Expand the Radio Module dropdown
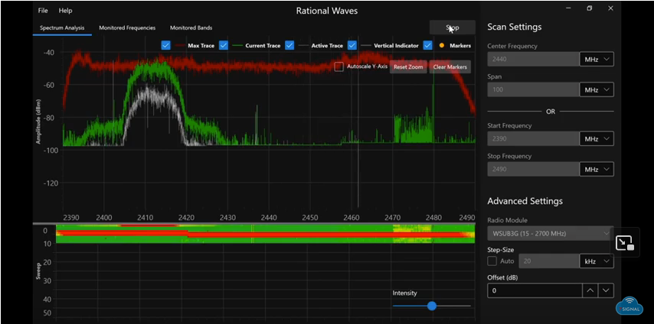This screenshot has height=324, width=654. pos(550,233)
